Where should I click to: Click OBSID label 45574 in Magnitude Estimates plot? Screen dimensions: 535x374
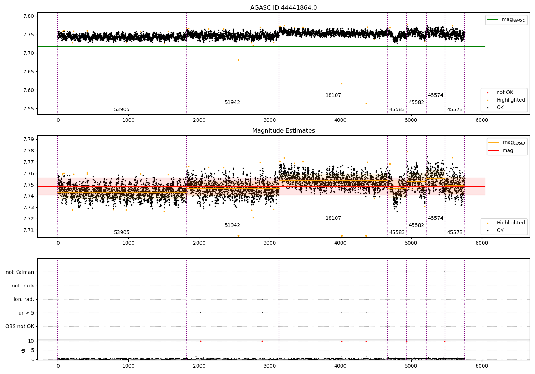(x=435, y=218)
